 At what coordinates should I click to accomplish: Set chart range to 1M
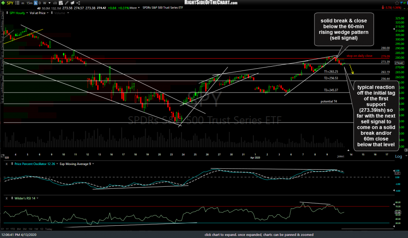point(30,229)
